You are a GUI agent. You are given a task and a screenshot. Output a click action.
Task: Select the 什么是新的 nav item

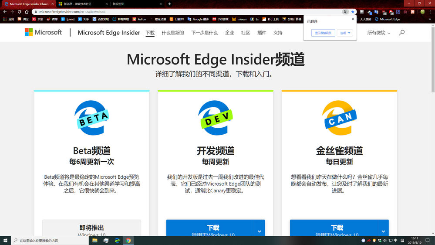pyautogui.click(x=173, y=33)
